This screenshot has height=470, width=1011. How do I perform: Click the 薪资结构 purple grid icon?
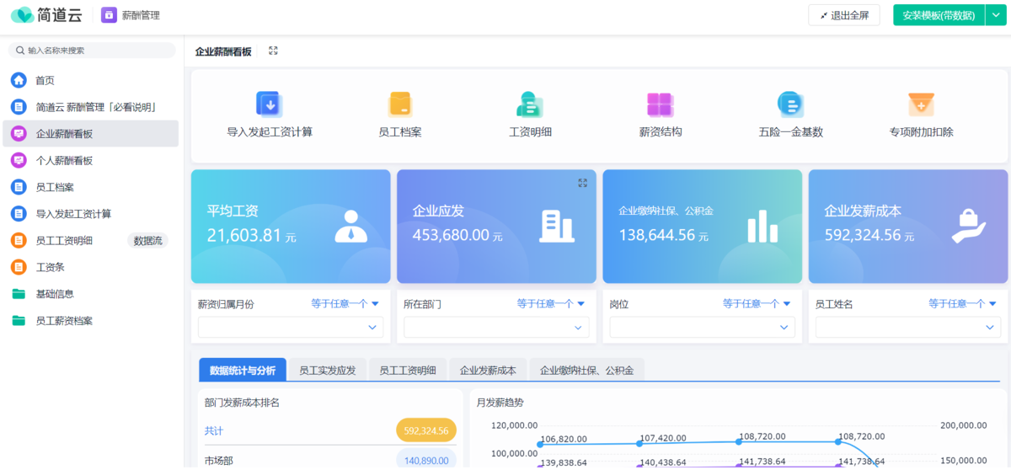click(660, 104)
